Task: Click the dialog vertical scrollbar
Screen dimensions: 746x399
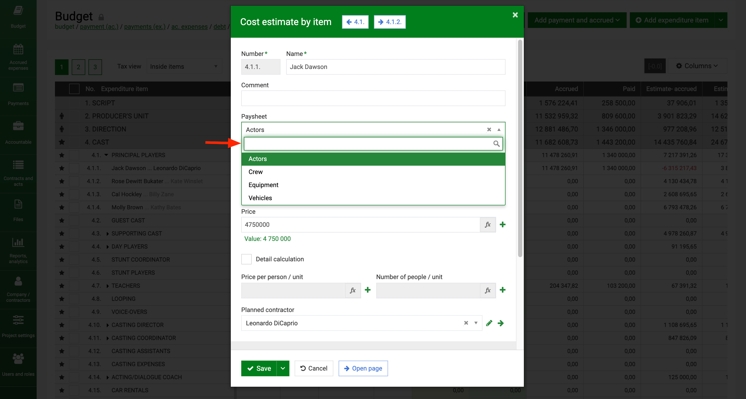Action: (520, 148)
